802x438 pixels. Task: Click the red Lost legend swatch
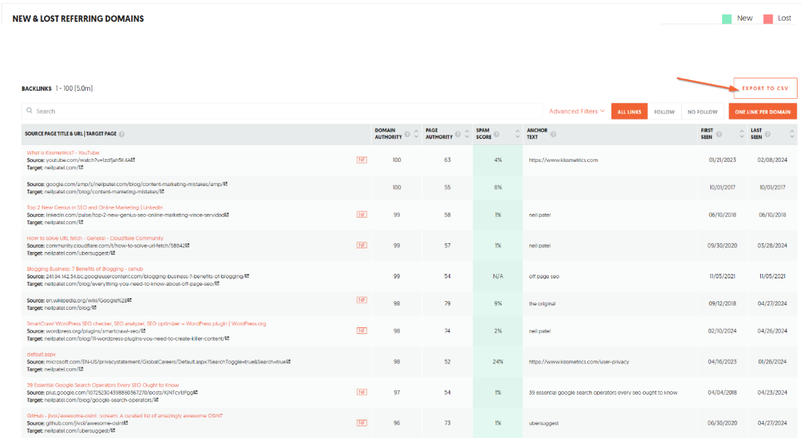[x=768, y=18]
